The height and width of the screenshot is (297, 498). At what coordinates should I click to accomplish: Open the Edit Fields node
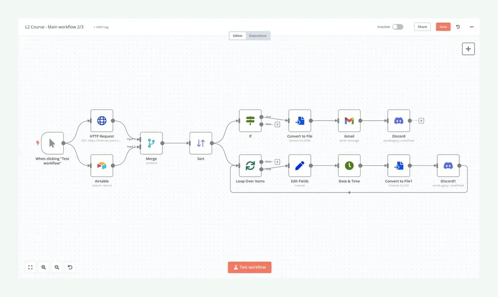300,165
